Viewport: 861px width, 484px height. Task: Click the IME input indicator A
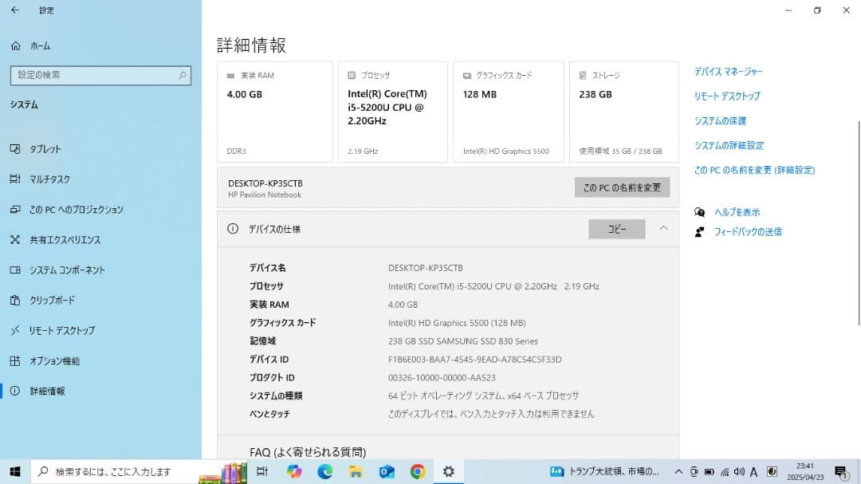[753, 471]
